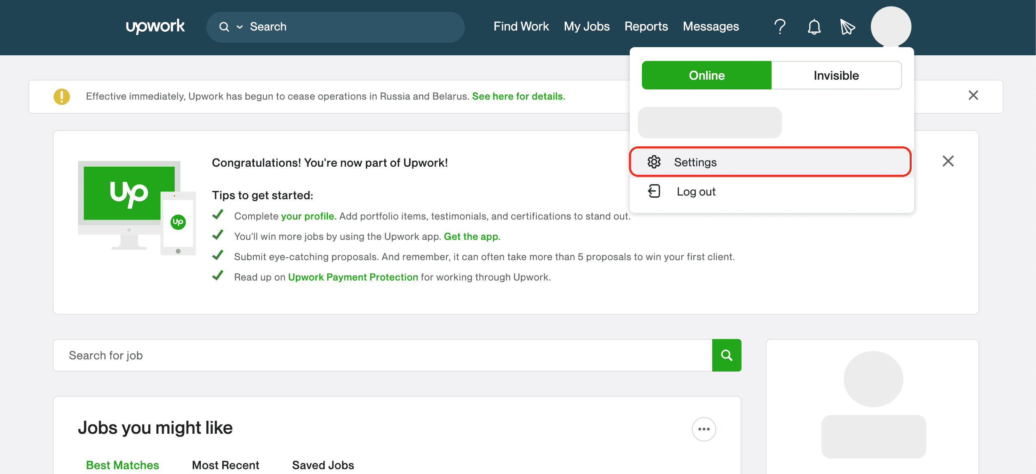Expand the search type dropdown chevron
The height and width of the screenshot is (474, 1036).
(x=240, y=27)
